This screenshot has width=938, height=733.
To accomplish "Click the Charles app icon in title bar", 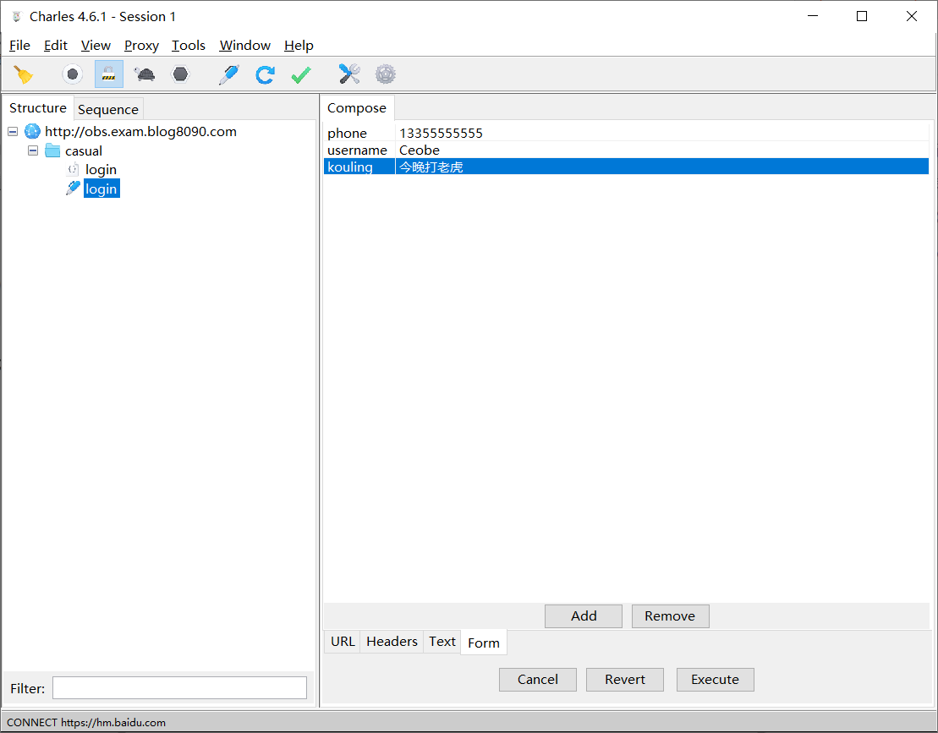I will [17, 17].
